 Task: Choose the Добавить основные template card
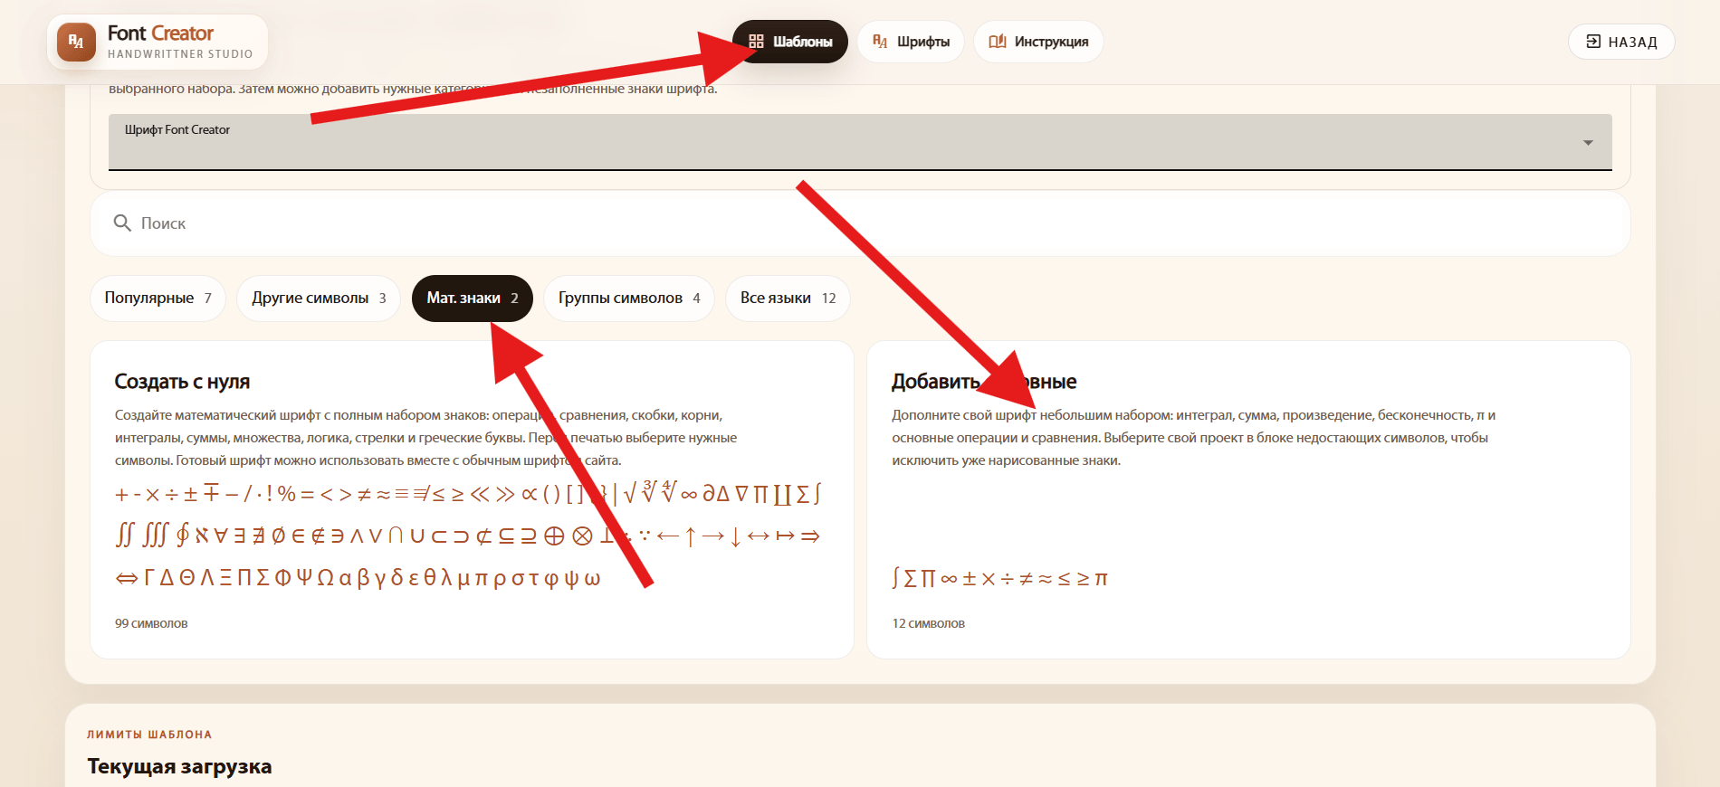1248,499
